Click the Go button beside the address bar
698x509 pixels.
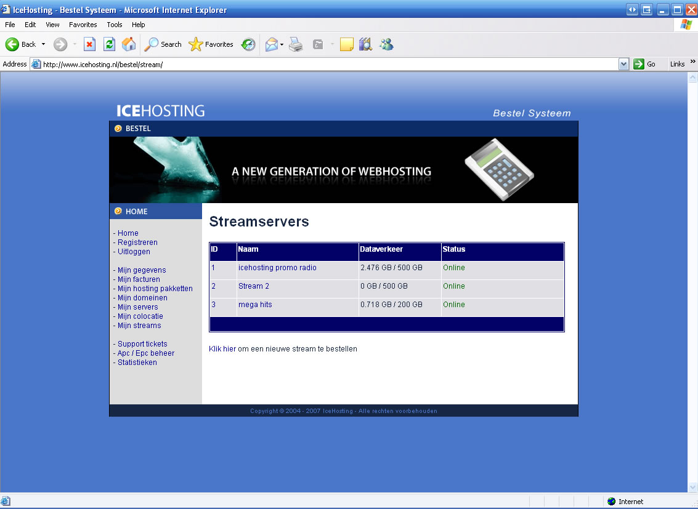coord(644,64)
